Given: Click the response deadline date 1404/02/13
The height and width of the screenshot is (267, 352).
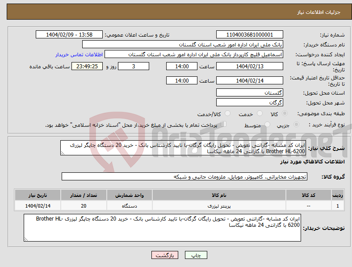Looking at the screenshot, I should point(249,67).
